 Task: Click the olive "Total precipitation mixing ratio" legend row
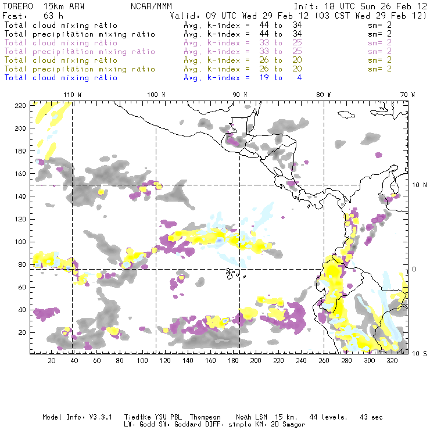(x=198, y=69)
